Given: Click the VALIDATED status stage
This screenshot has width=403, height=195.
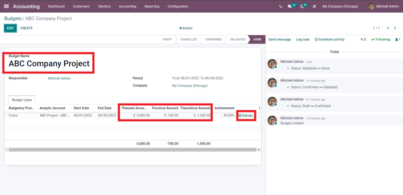Looking at the screenshot, I should [238, 39].
